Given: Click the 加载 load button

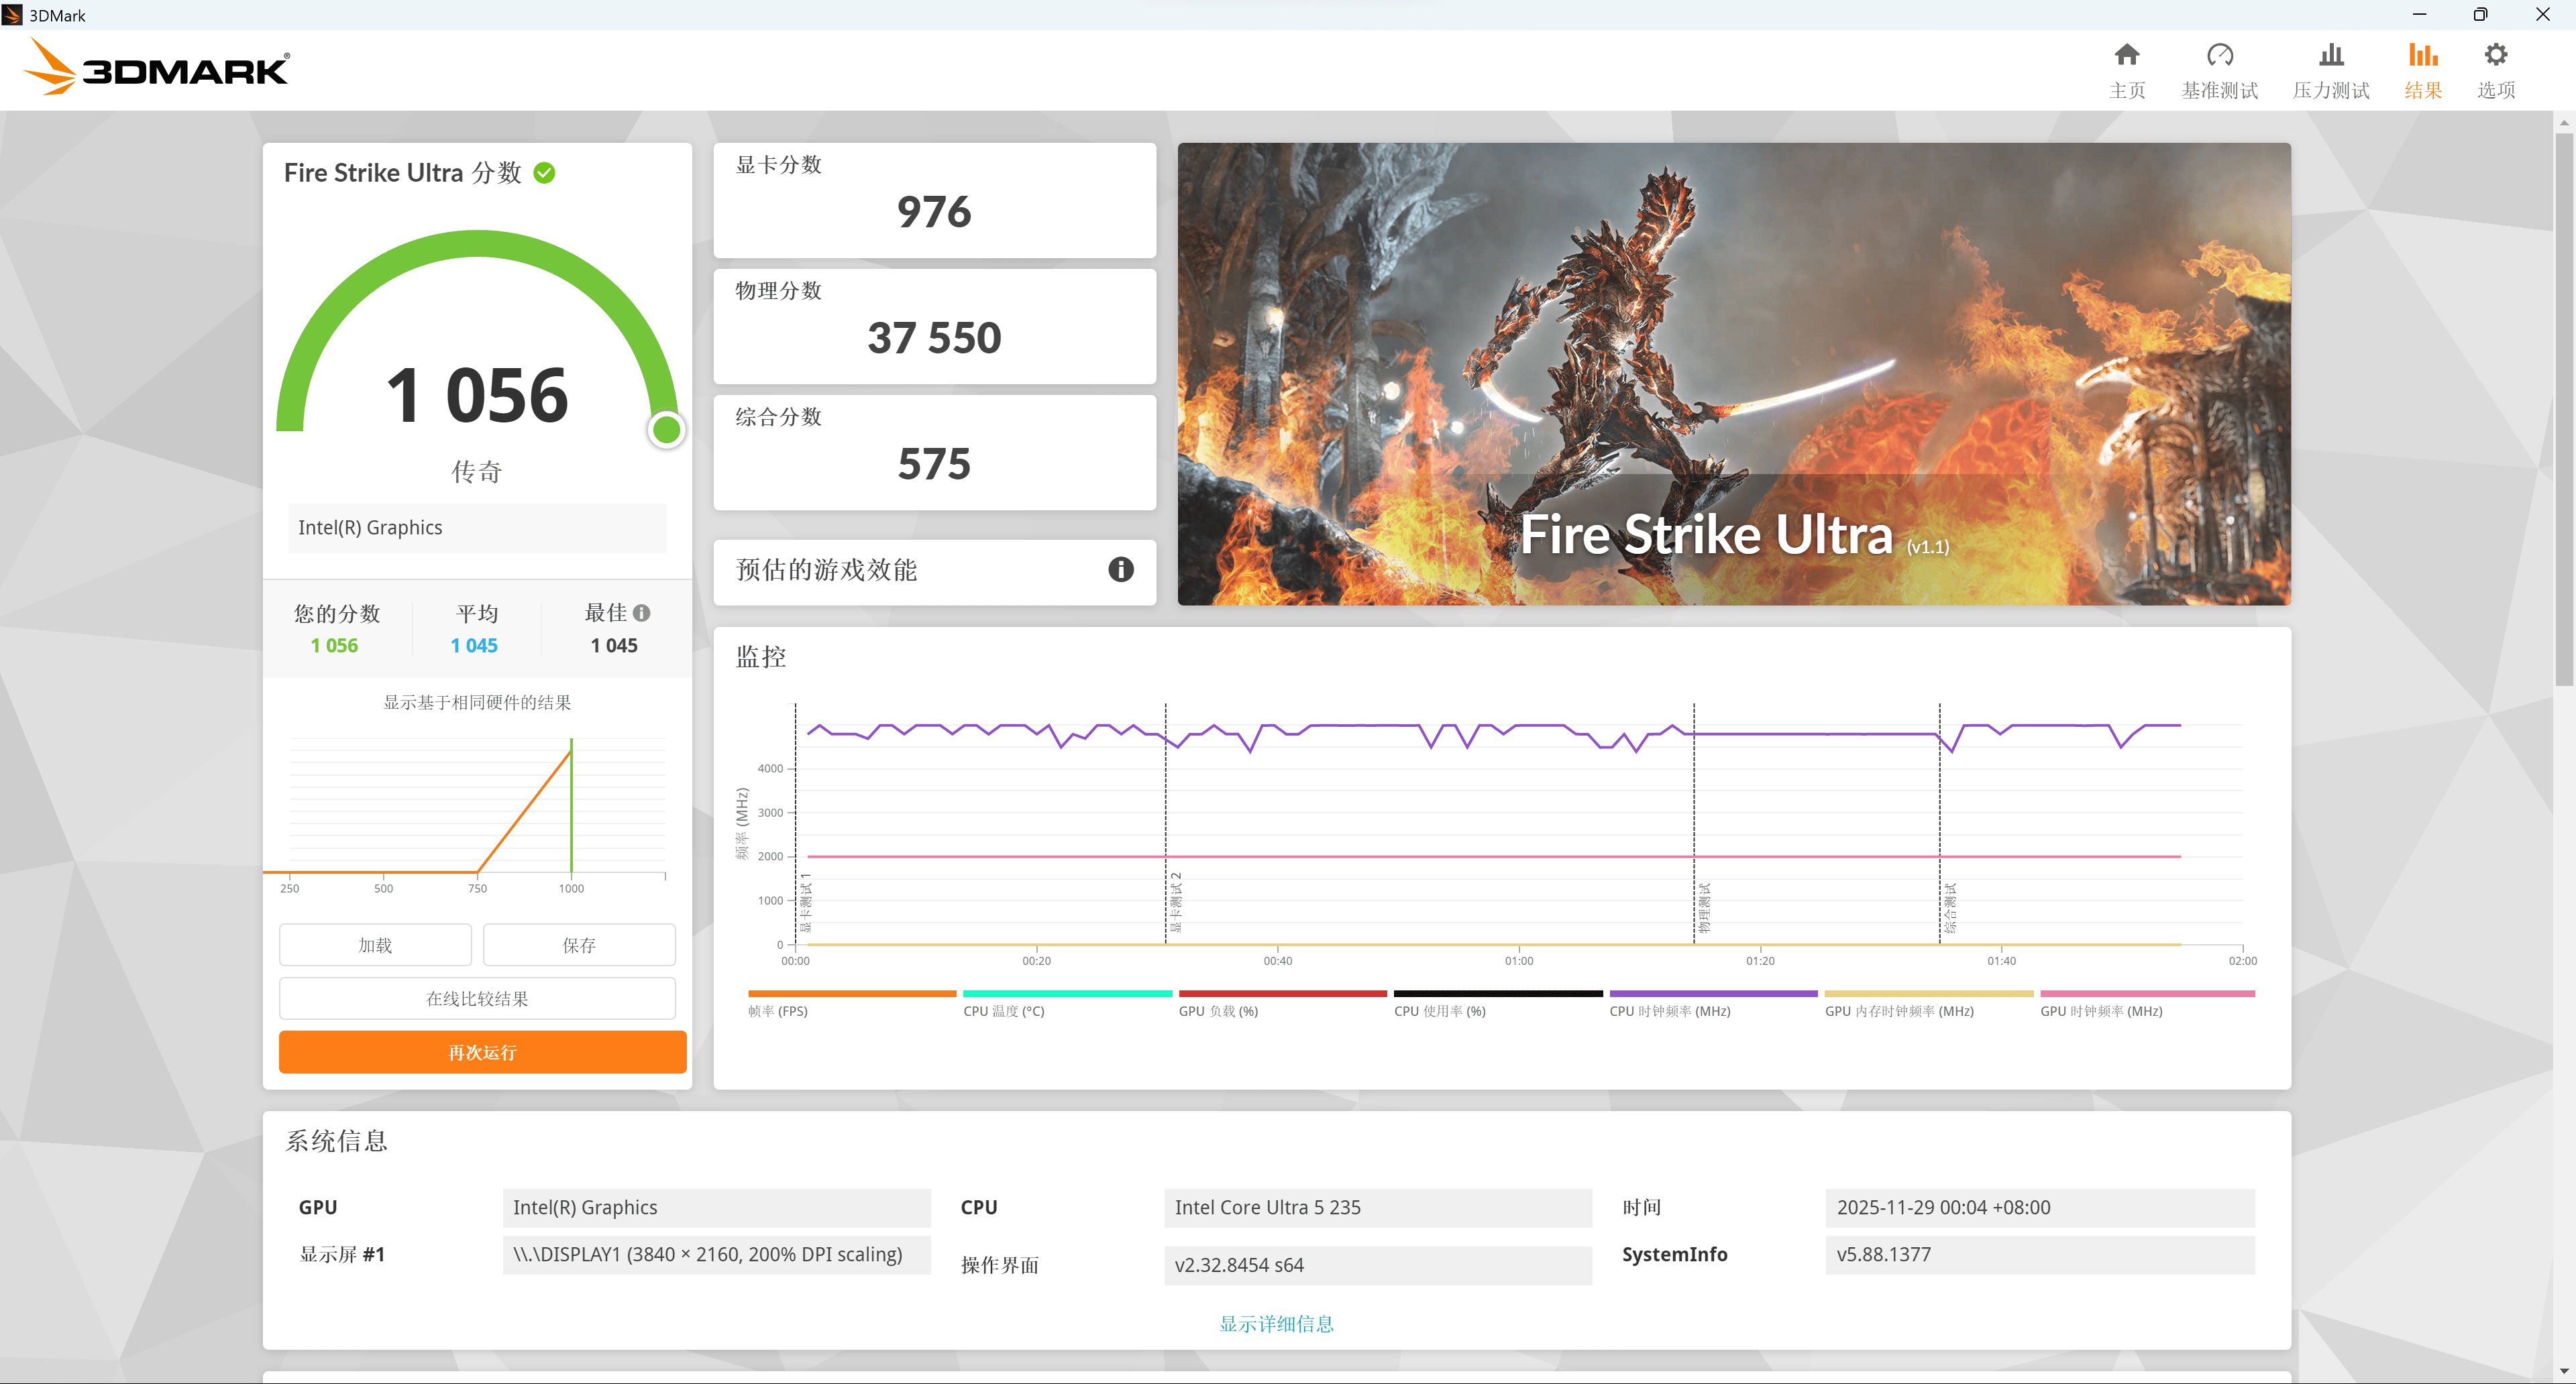Looking at the screenshot, I should pyautogui.click(x=375, y=944).
